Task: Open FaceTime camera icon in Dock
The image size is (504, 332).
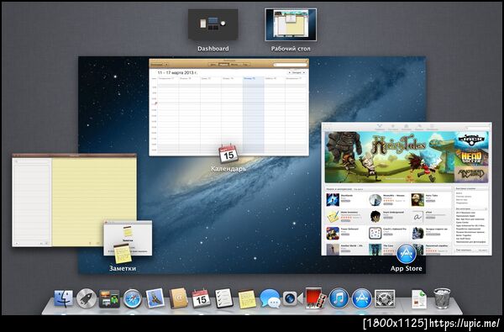Action: pos(293,298)
